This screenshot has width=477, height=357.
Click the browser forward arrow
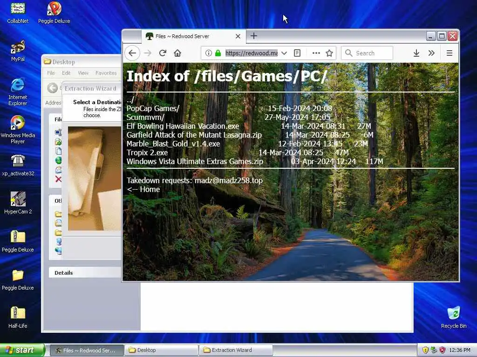(148, 53)
